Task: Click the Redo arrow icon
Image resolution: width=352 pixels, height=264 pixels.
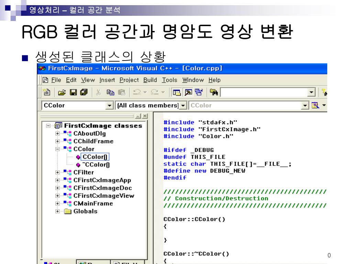Action: pyautogui.click(x=154, y=92)
